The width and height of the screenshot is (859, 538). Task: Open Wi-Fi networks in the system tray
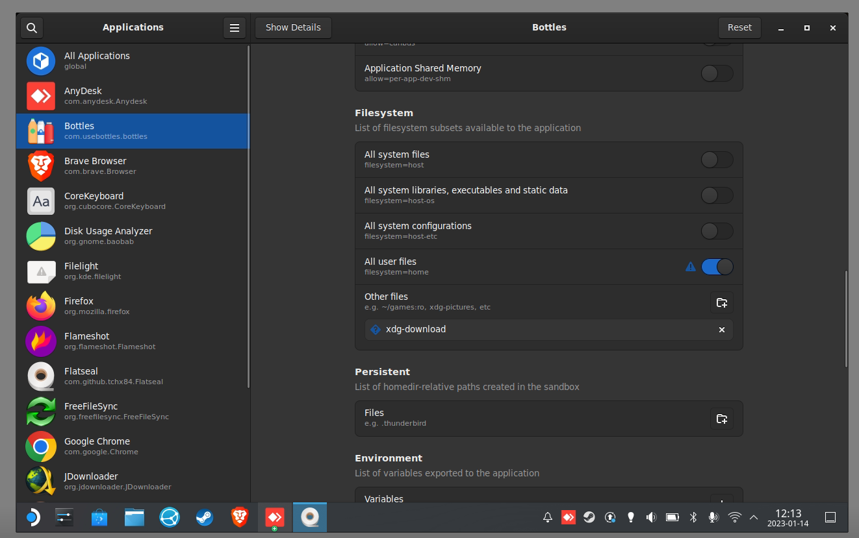735,517
